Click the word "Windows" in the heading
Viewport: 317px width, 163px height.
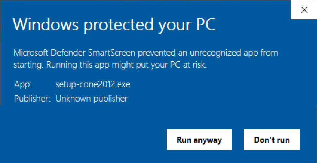pos(45,25)
